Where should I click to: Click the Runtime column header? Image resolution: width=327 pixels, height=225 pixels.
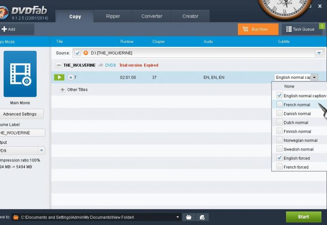coord(127,41)
